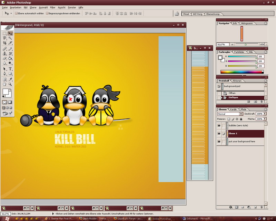The image size is (276, 221).
Task: Select the Hand tool
Action: click(x=4, y=84)
